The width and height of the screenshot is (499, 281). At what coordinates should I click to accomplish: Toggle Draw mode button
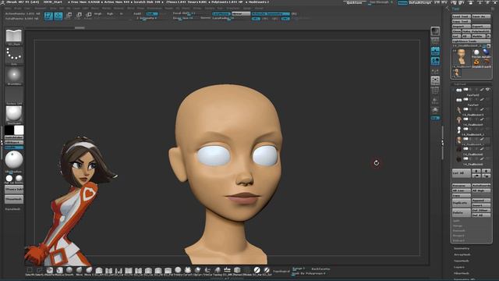coord(58,16)
